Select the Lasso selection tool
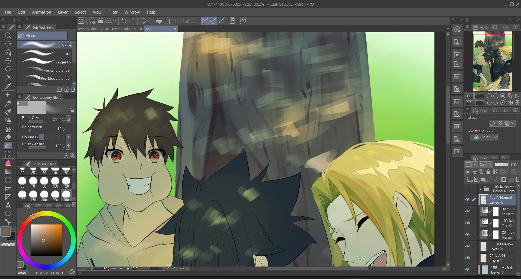521x279 pixels. 8,69
